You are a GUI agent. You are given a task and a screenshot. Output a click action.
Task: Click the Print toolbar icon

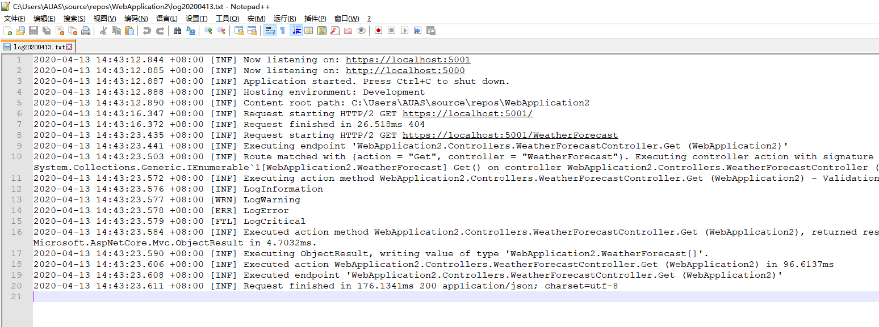tap(85, 31)
